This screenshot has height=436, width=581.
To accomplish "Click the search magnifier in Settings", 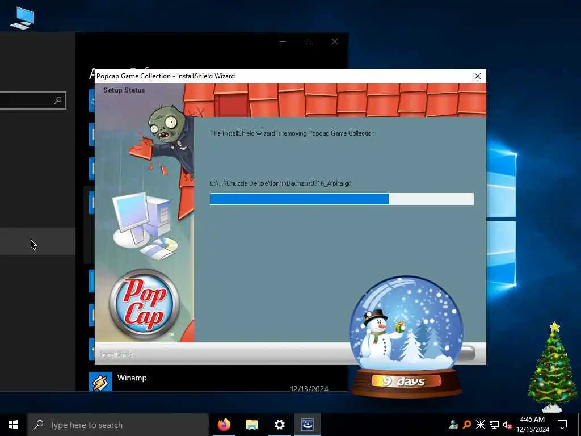I will [58, 100].
